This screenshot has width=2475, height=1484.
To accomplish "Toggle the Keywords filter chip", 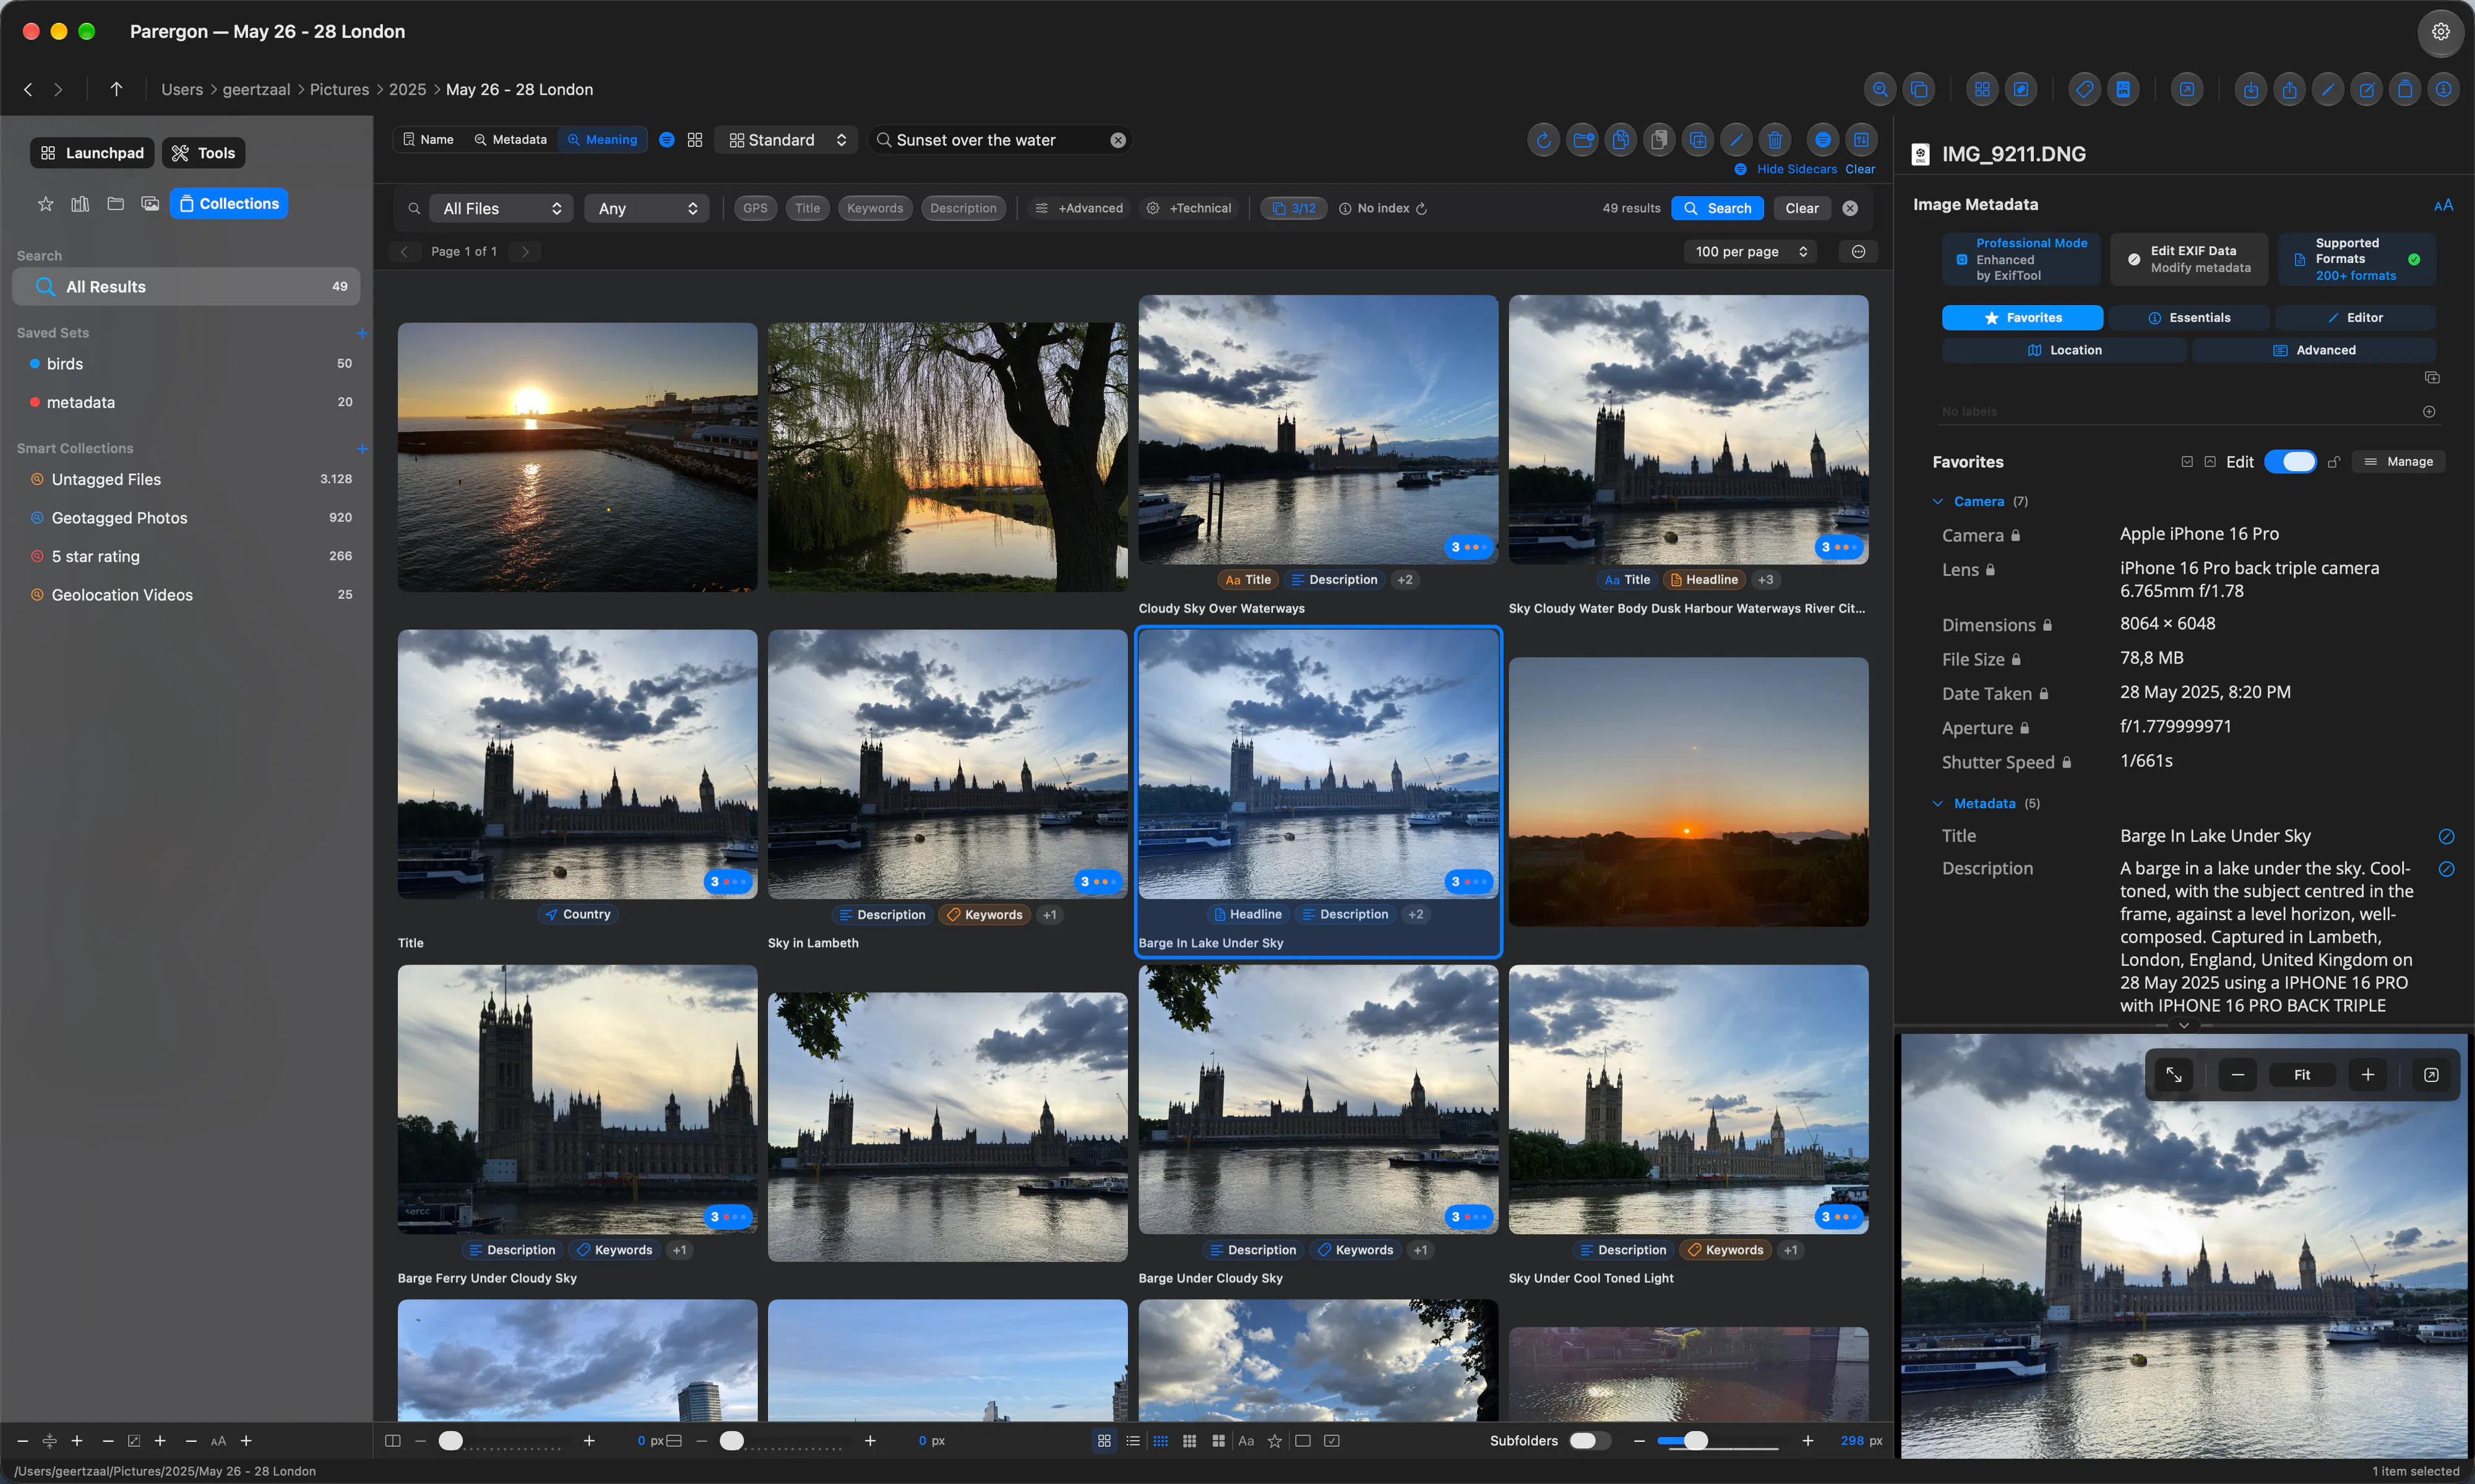I will [874, 208].
